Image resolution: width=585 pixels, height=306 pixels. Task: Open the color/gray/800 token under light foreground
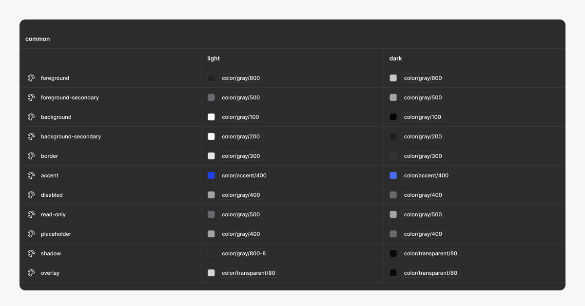[x=241, y=78]
